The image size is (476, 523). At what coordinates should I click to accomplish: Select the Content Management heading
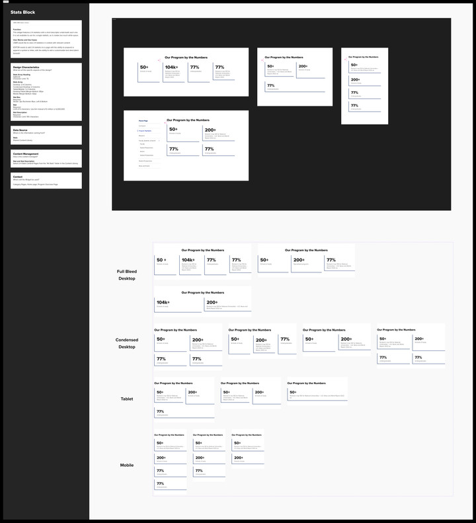point(26,154)
